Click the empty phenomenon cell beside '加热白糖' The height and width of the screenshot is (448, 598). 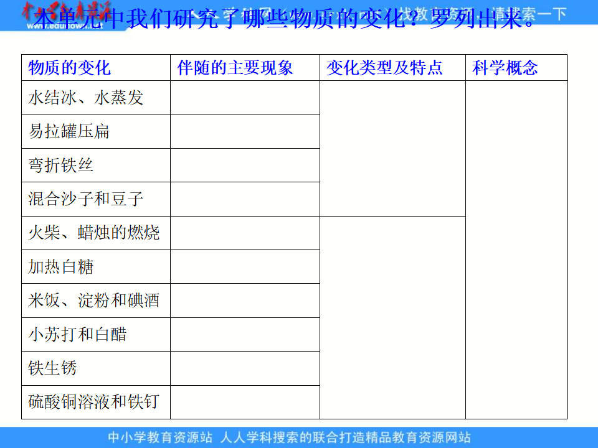[x=245, y=267]
